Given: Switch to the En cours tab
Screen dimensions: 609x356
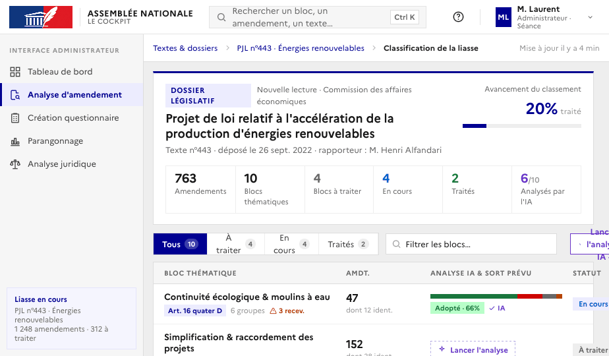Looking at the screenshot, I should coord(292,244).
